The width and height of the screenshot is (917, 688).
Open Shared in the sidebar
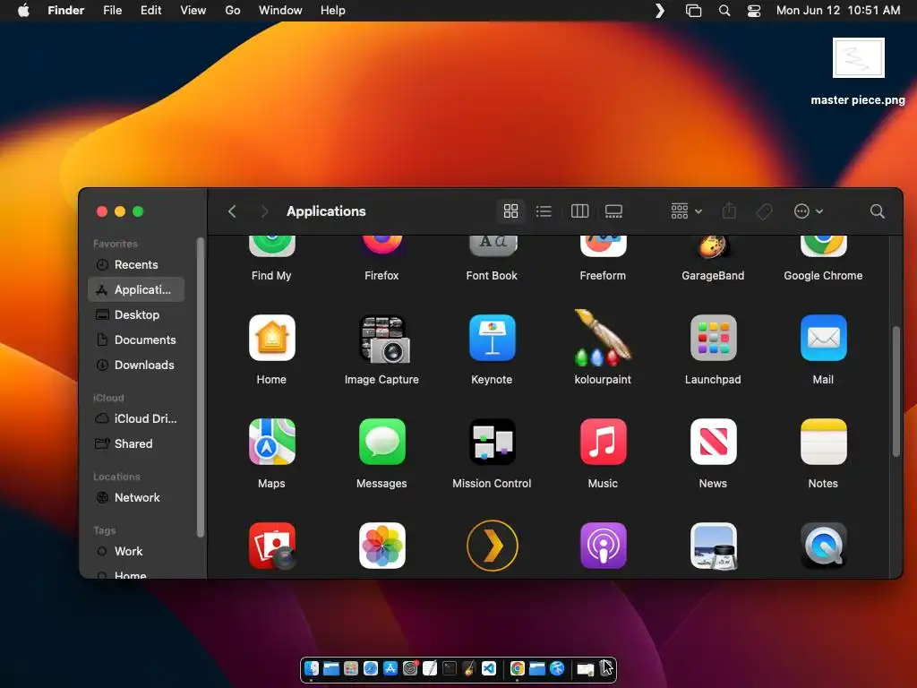(x=136, y=443)
